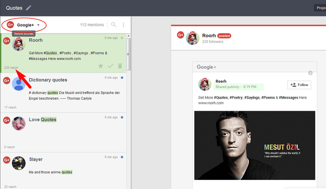Viewport: 326px width, 189px height.
Task: Click the Google+ badge on Roorh list row
Action: 7,41
